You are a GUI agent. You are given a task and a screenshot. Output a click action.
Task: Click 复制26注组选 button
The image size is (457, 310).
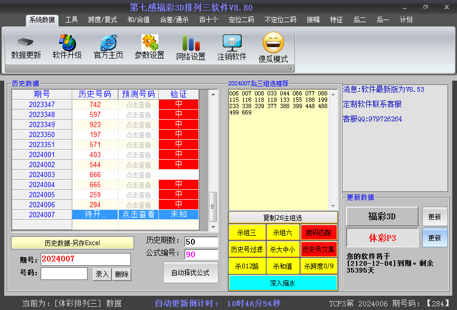click(283, 218)
